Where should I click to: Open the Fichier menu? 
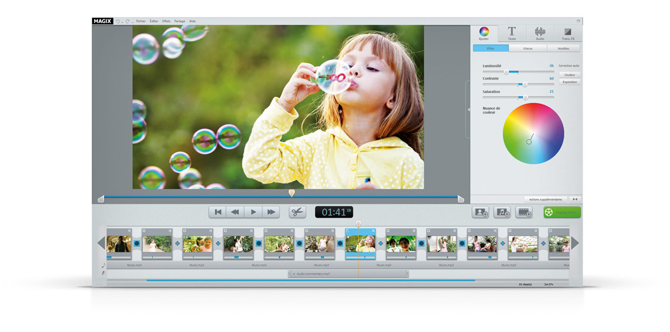(x=141, y=21)
